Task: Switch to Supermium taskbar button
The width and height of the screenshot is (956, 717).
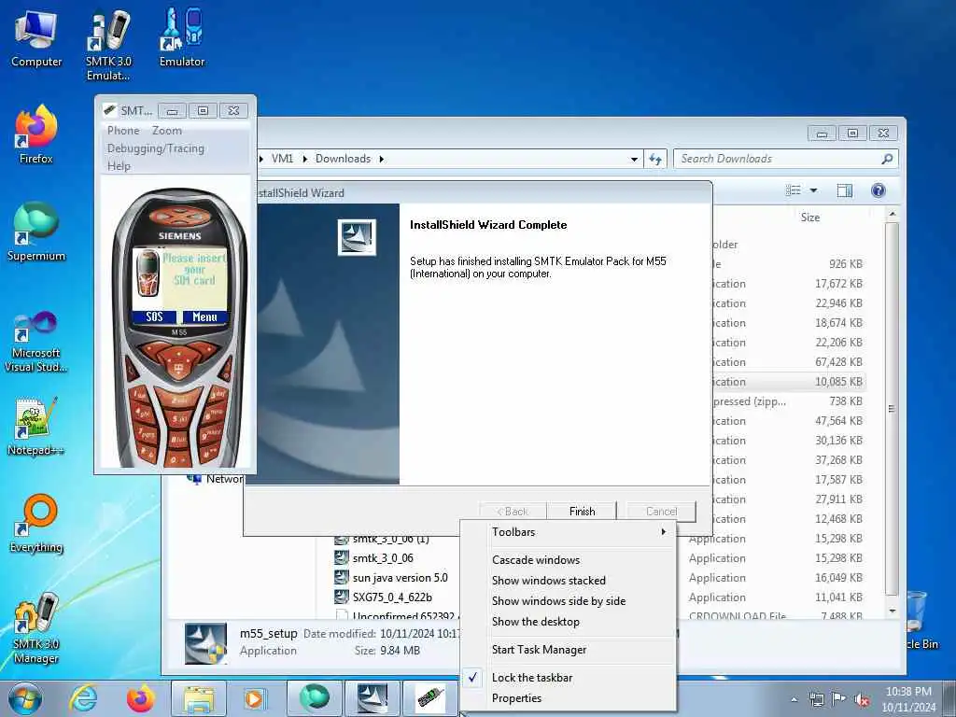Action: coord(314,698)
